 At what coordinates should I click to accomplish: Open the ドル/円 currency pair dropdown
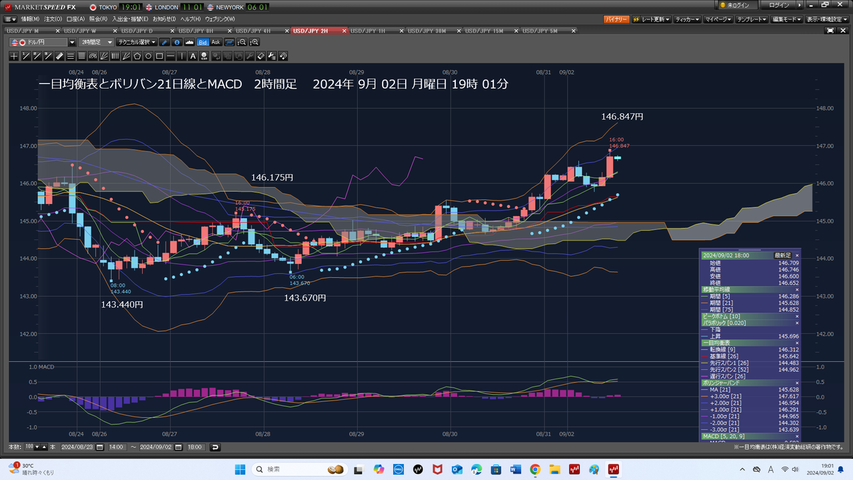pos(73,42)
